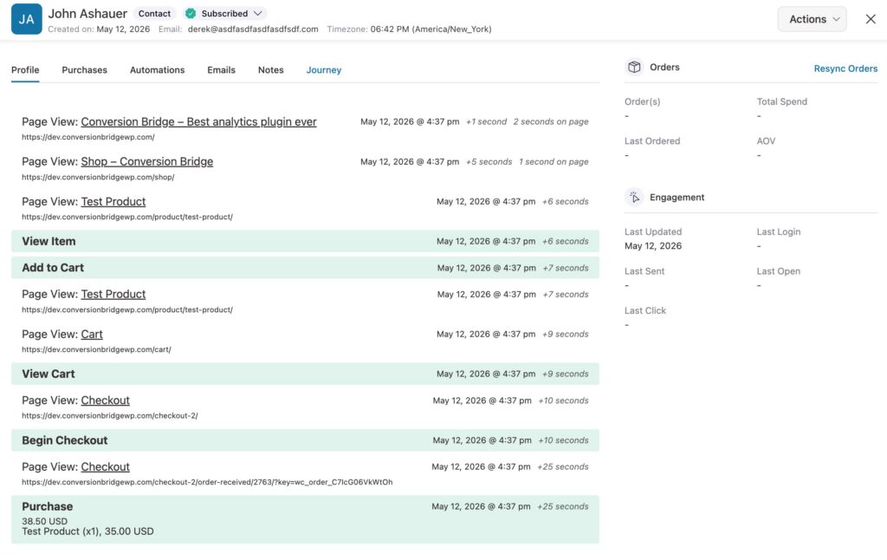Click the JA avatar icon
The height and width of the screenshot is (560, 887).
click(x=27, y=19)
